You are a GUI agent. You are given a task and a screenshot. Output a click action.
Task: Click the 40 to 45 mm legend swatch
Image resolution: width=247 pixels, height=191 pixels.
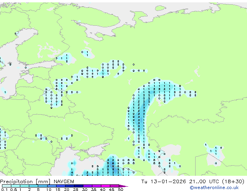pyautogui.click(x=106, y=186)
